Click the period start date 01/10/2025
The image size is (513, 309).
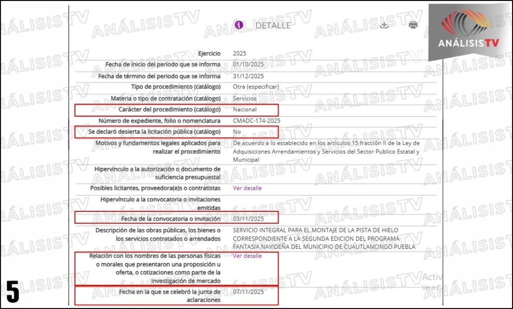coord(248,65)
